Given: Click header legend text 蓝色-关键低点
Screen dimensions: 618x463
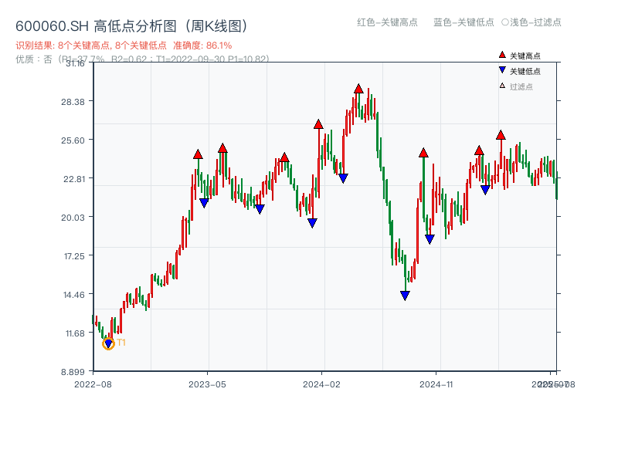Looking at the screenshot, I should [x=463, y=22].
